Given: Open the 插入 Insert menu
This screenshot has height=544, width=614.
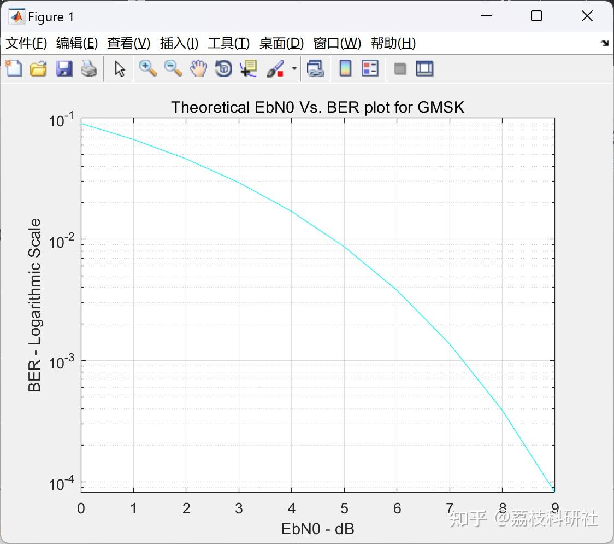Looking at the screenshot, I should click(179, 43).
